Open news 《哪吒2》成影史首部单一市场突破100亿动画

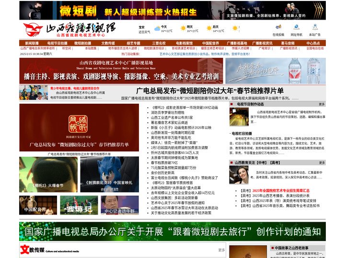(184, 107)
